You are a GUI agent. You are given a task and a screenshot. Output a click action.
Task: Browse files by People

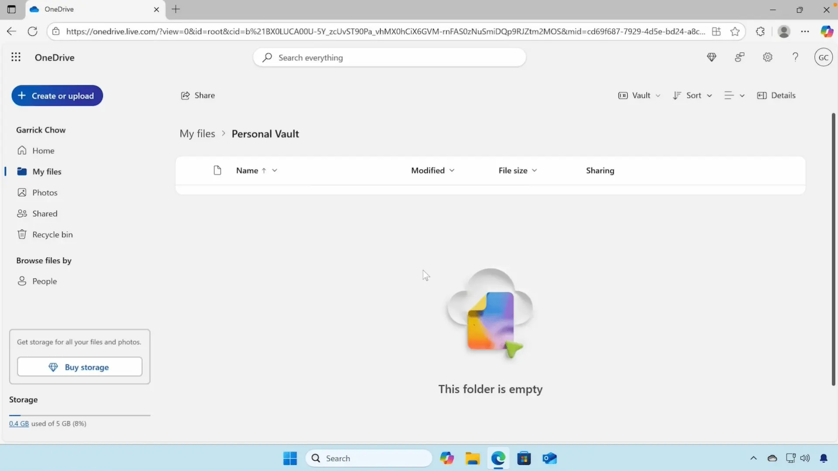tap(44, 281)
